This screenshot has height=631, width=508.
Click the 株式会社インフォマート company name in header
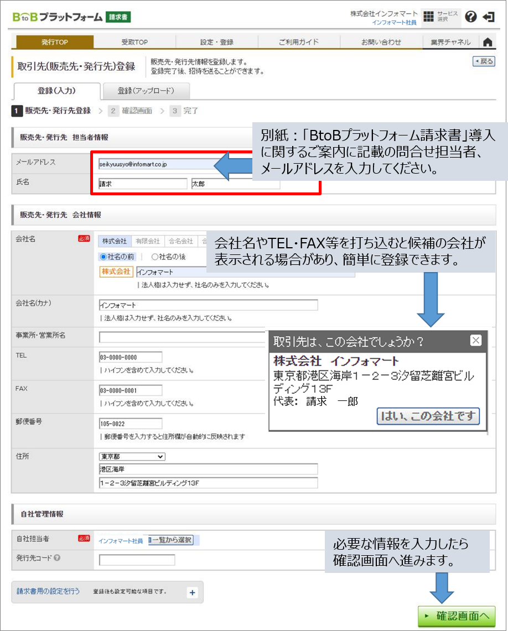point(384,14)
